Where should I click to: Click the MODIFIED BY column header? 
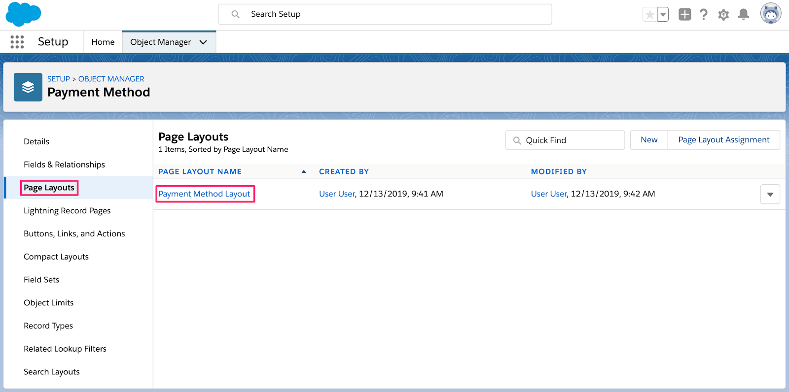pos(559,171)
